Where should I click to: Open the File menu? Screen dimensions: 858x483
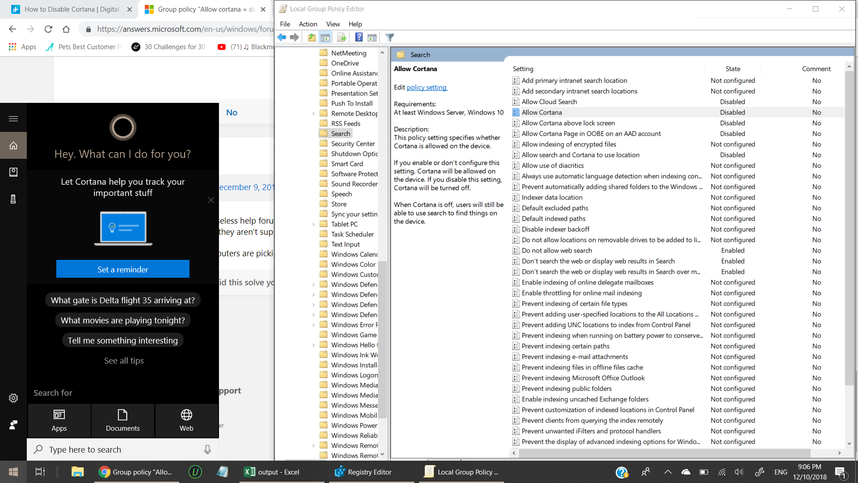click(285, 24)
